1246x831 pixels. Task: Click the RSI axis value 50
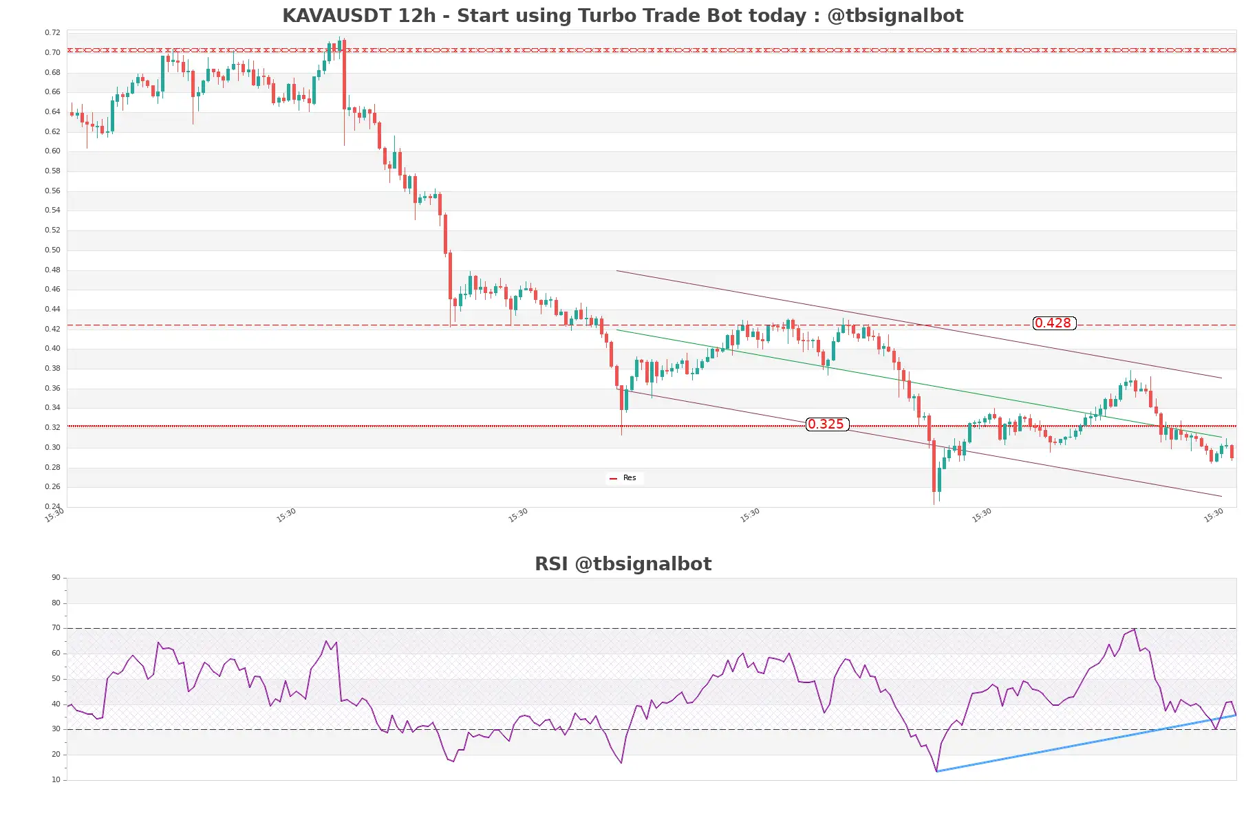pyautogui.click(x=56, y=678)
